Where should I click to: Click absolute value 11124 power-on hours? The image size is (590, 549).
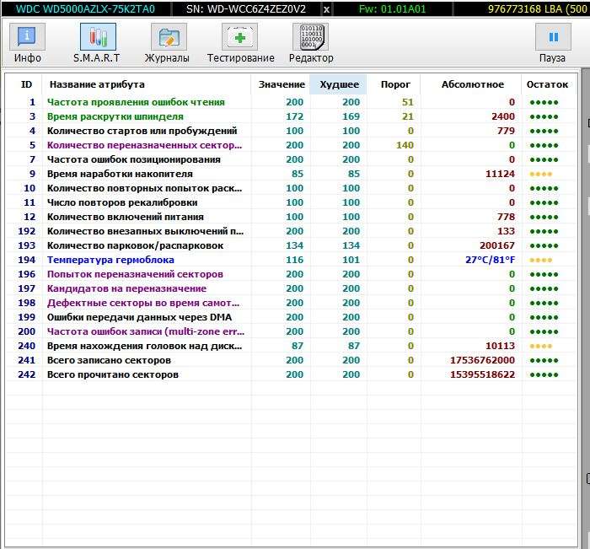point(500,174)
